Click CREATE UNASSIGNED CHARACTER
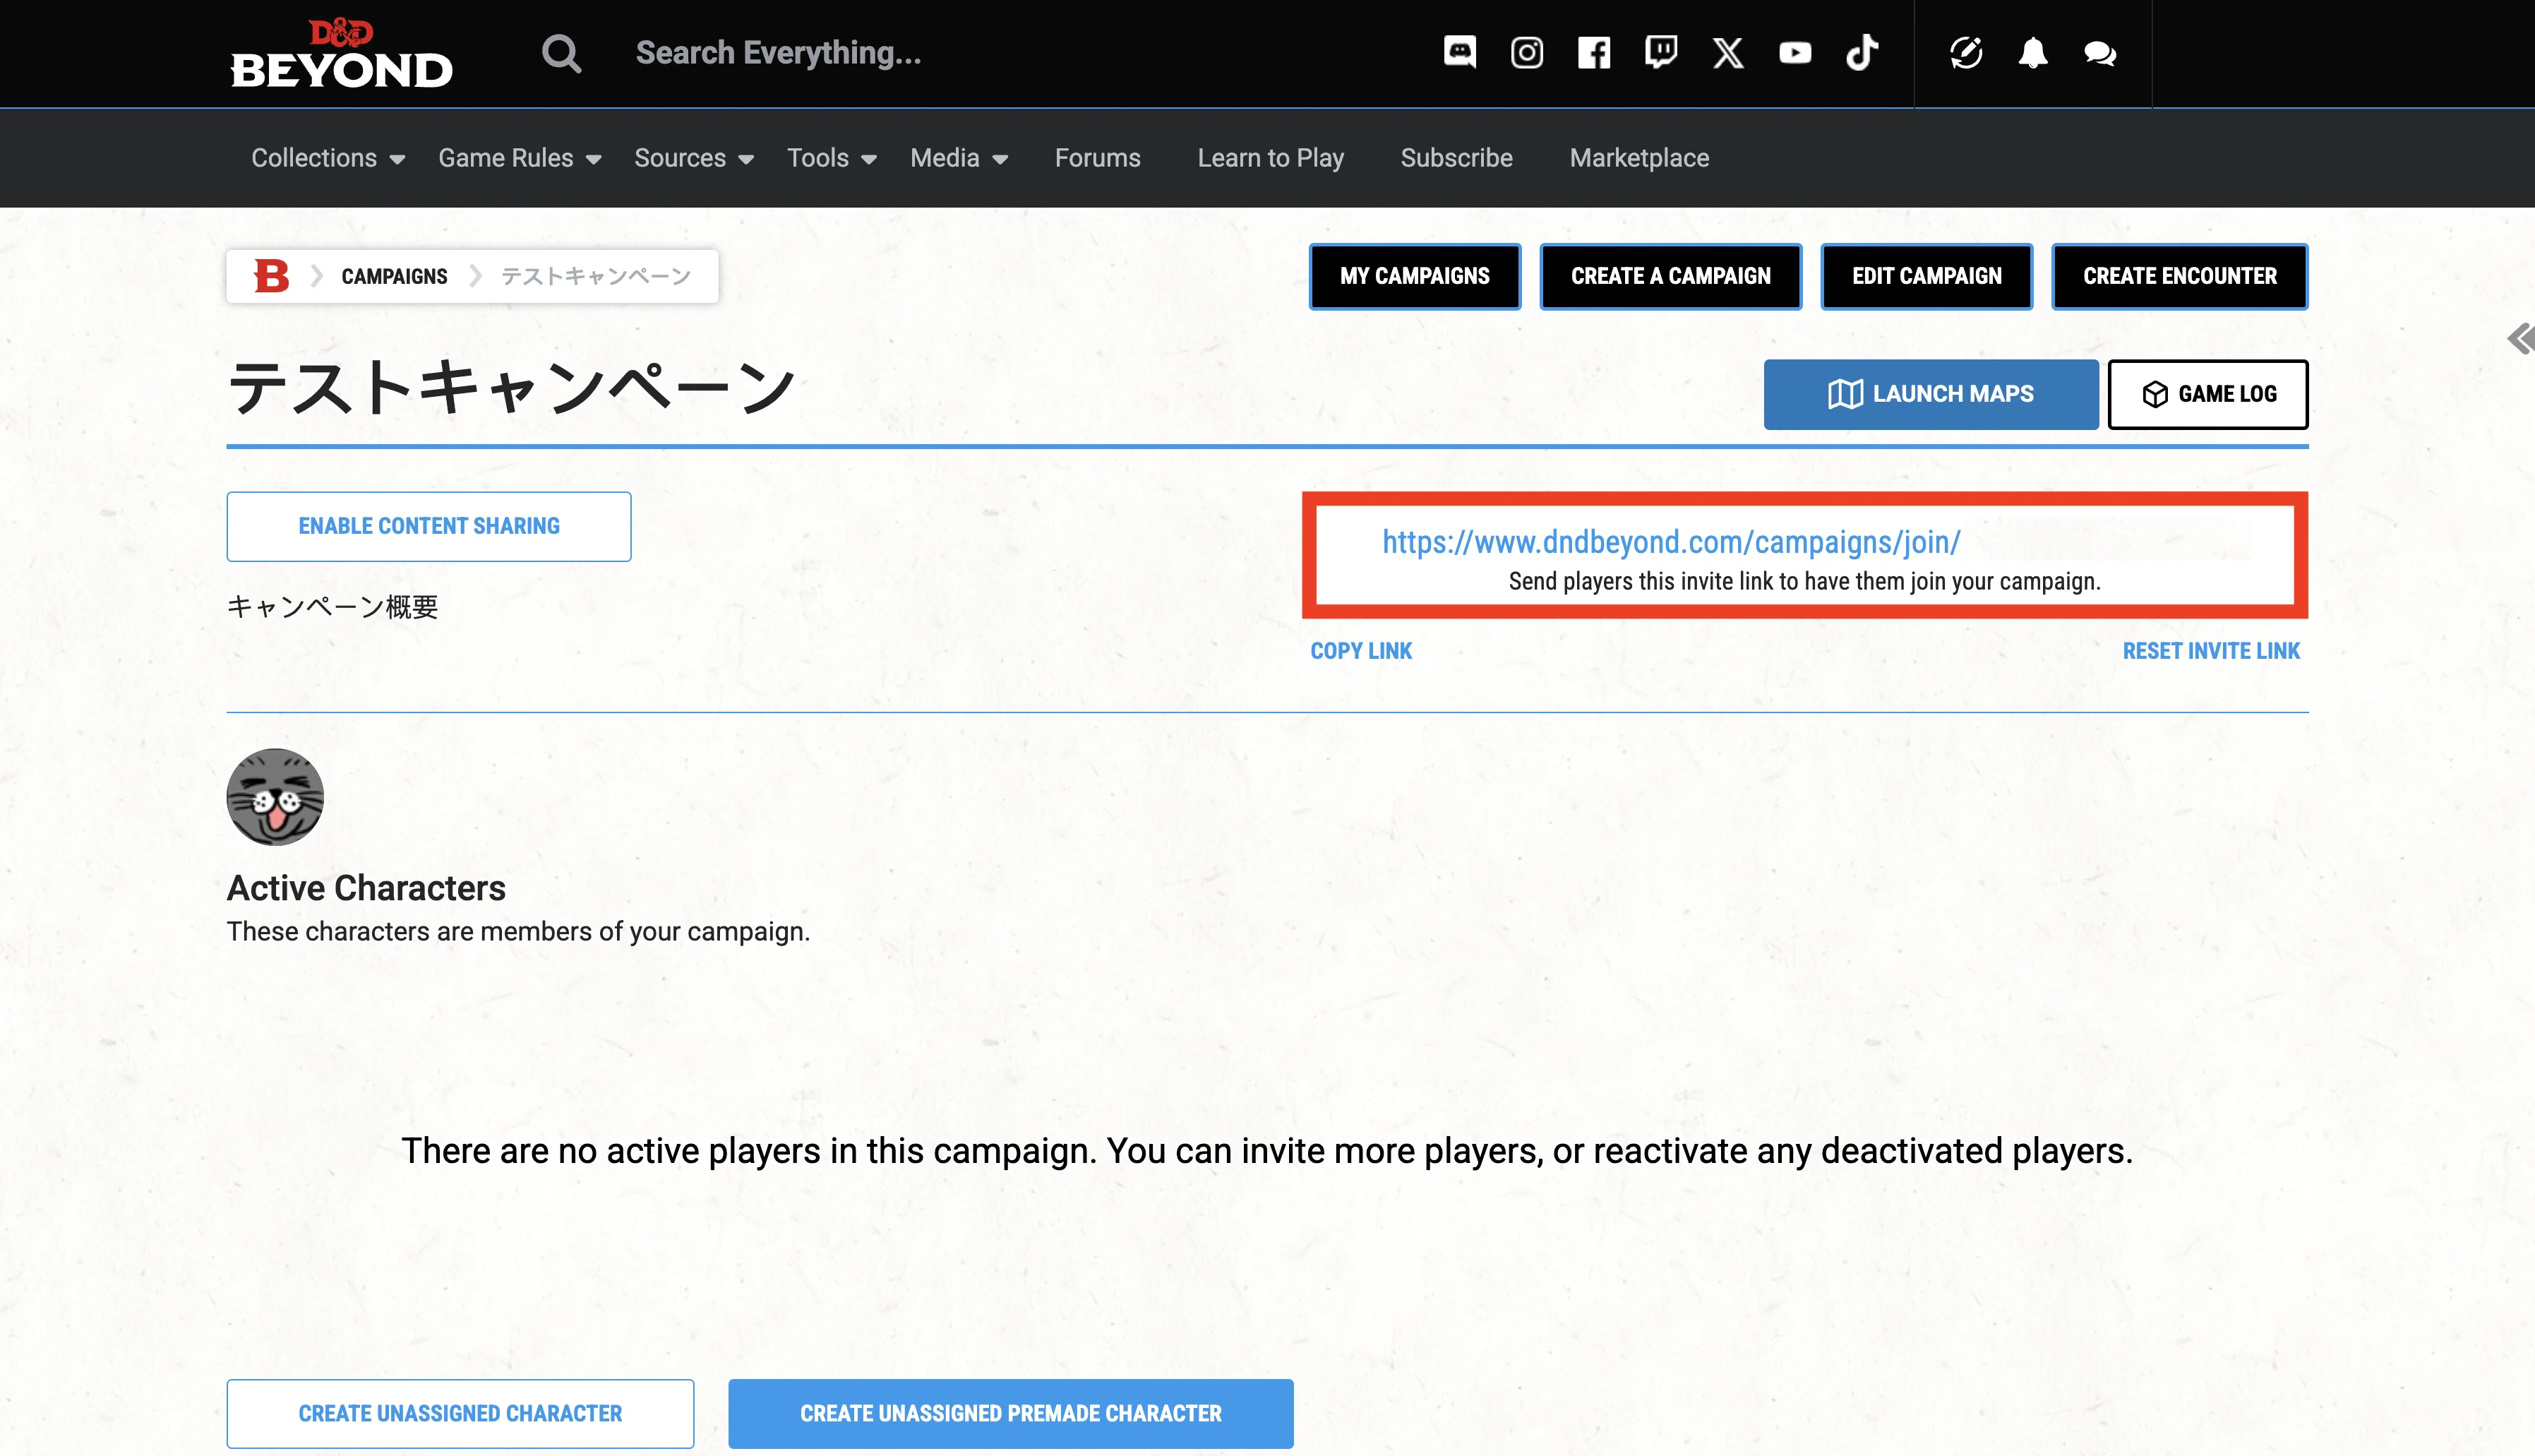 460,1413
